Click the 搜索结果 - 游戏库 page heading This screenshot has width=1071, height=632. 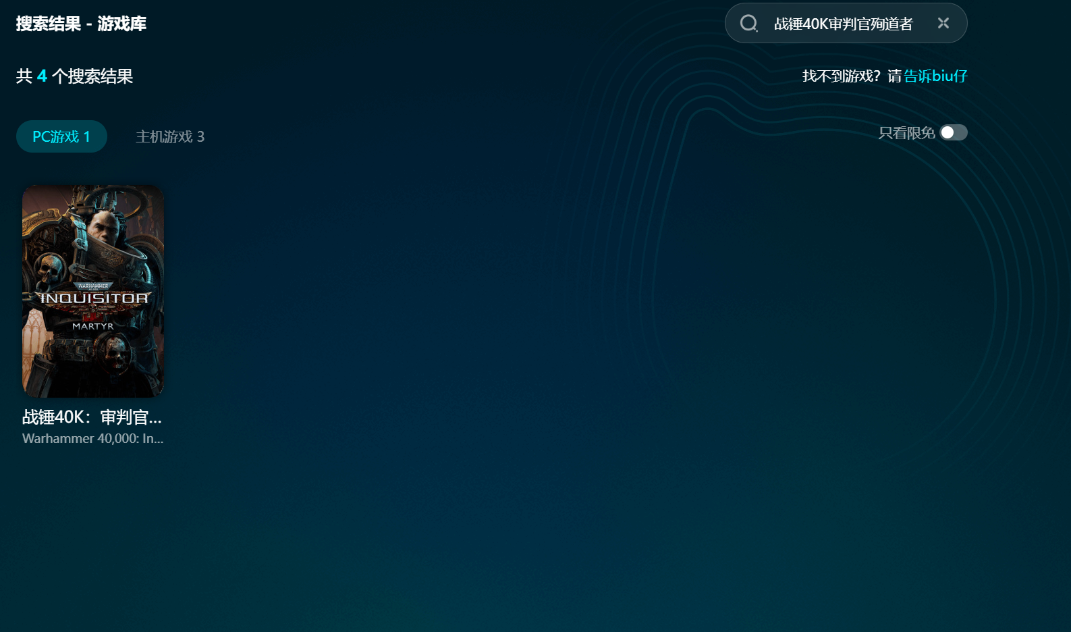coord(81,24)
